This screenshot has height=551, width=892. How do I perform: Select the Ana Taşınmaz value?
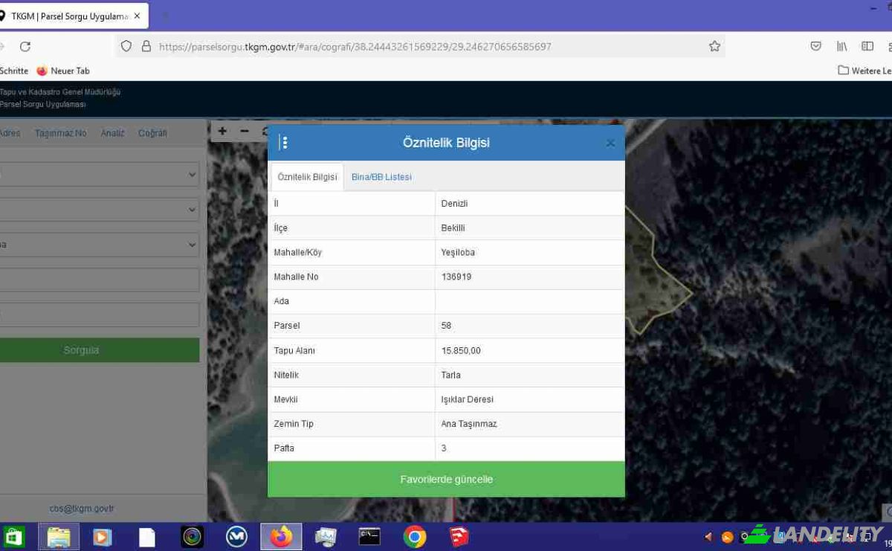point(529,424)
